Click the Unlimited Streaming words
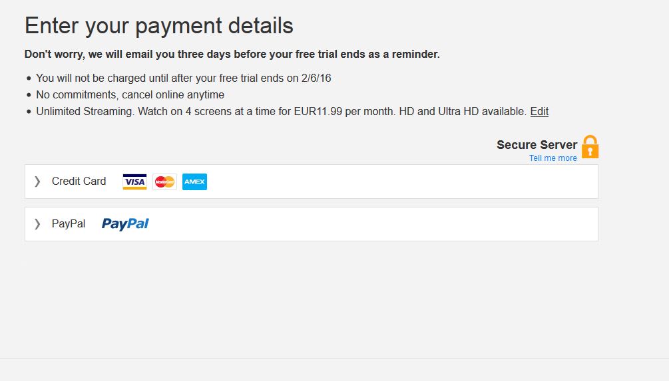The height and width of the screenshot is (381, 669). (85, 111)
